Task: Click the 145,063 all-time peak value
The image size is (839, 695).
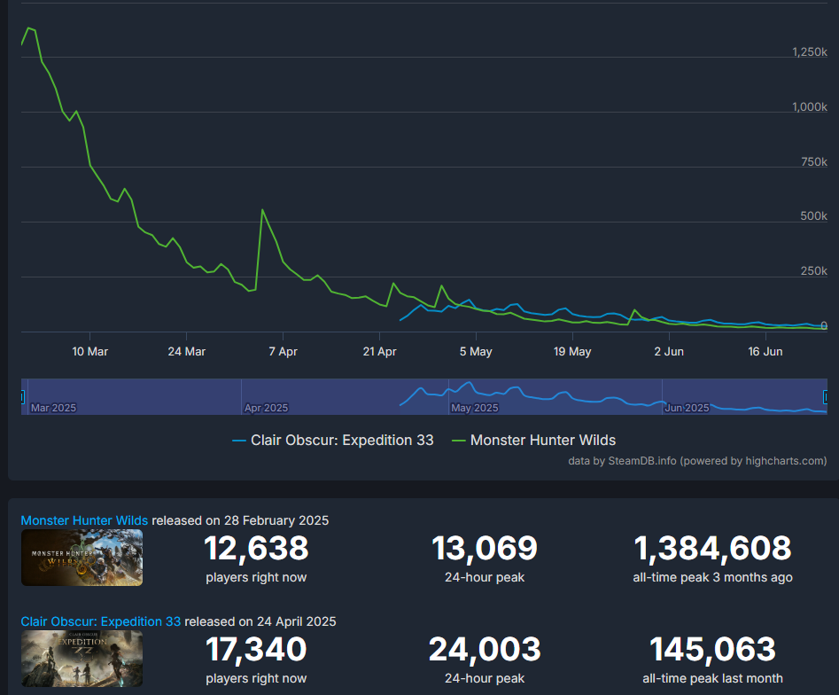Action: click(x=712, y=650)
